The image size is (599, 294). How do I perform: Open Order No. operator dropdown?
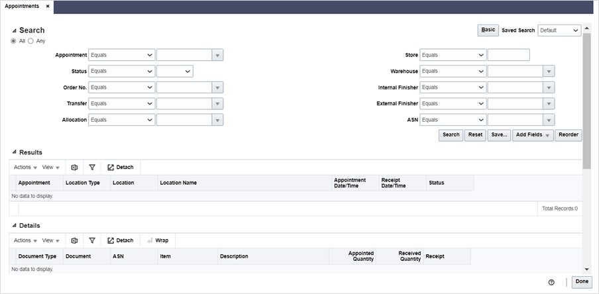[121, 87]
